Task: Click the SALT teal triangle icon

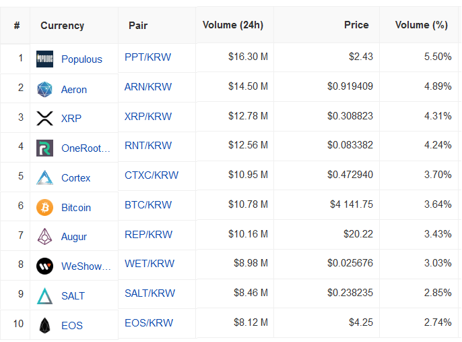Action: (44, 296)
